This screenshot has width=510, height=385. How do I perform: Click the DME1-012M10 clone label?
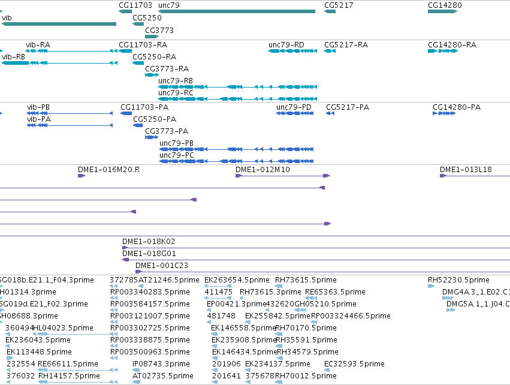pyautogui.click(x=262, y=170)
